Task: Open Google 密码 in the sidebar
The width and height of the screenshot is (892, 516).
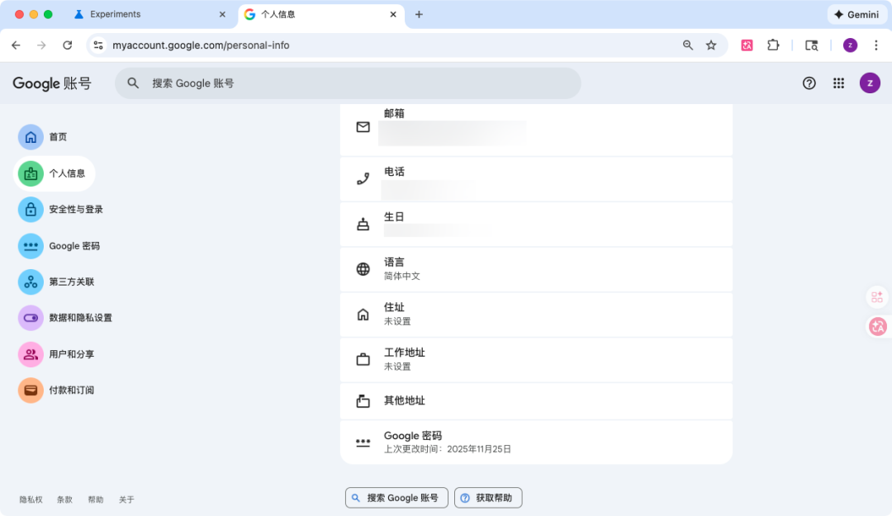Action: coord(59,246)
